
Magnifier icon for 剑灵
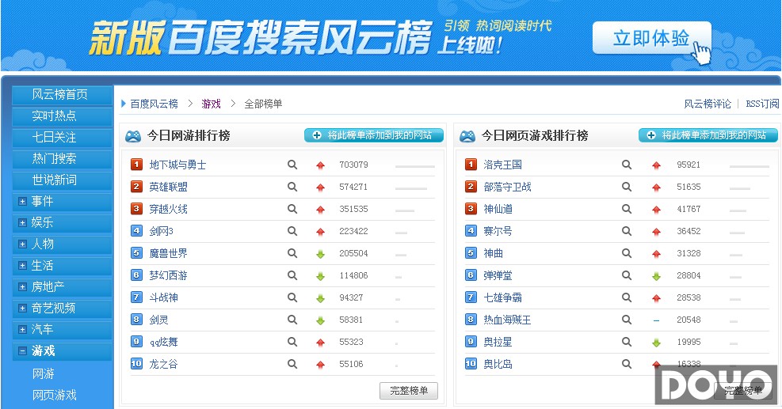pyautogui.click(x=292, y=320)
